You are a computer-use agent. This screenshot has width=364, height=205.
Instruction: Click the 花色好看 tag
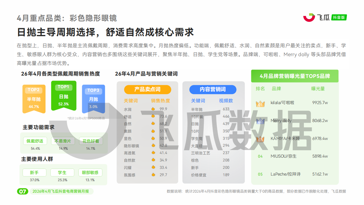(x=91, y=141)
